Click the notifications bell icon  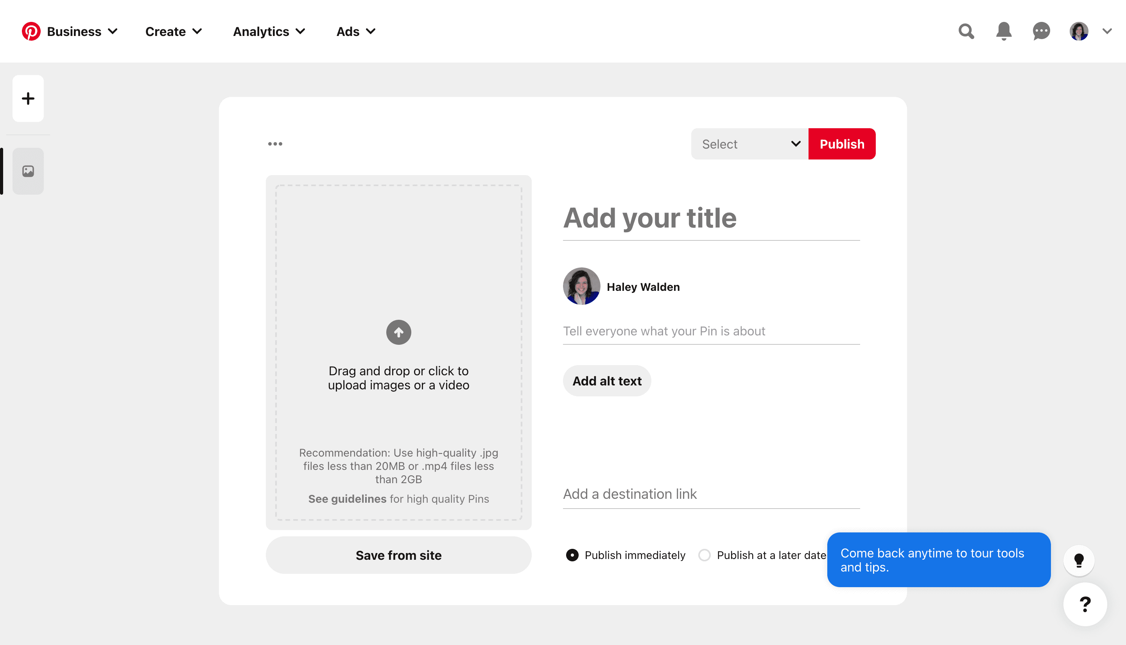[x=1004, y=31]
